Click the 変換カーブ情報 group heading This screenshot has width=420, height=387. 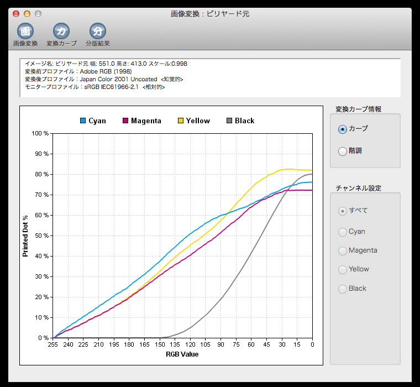(x=359, y=109)
